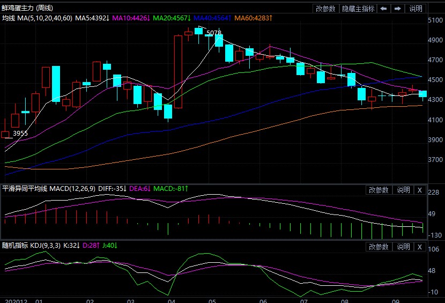The width and height of the screenshot is (445, 303).
Task: Click the MACD:-81 value
Action: click(x=171, y=189)
